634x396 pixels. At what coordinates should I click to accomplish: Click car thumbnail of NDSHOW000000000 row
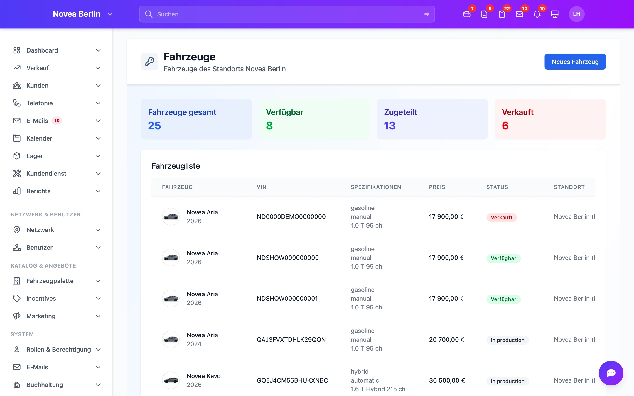[x=171, y=258]
